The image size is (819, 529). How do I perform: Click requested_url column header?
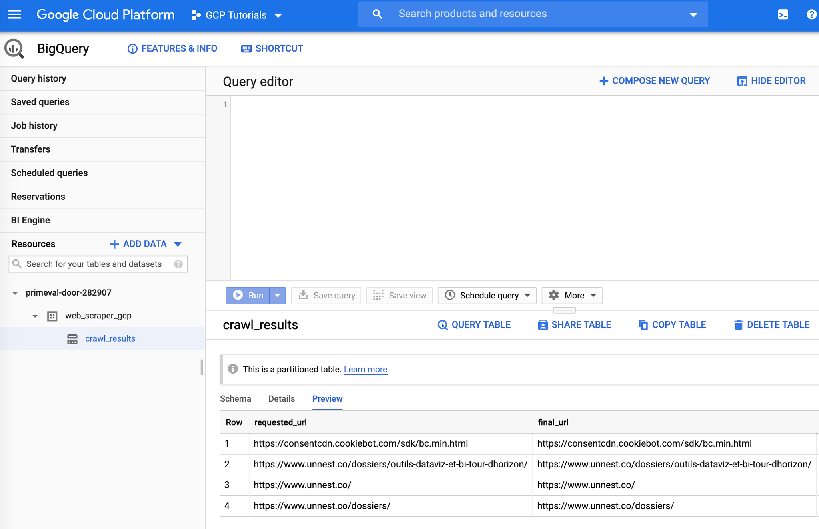click(280, 422)
